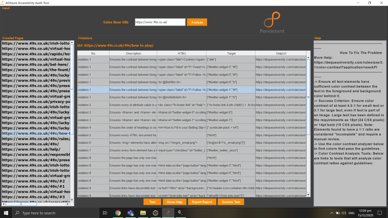Select the crawled page https://www.49s.co.uk/bet-here/

pos(36,64)
